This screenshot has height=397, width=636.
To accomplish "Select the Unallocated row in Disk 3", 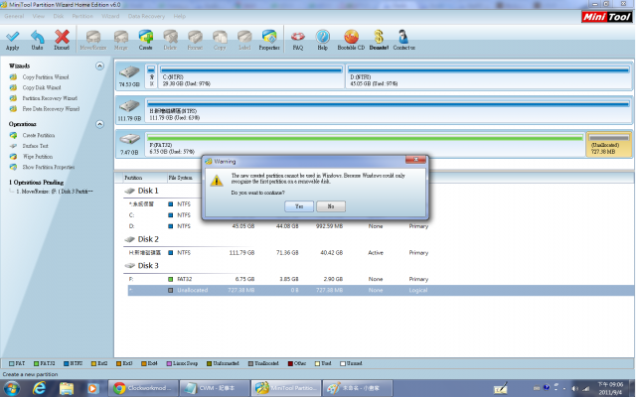I will 381,290.
